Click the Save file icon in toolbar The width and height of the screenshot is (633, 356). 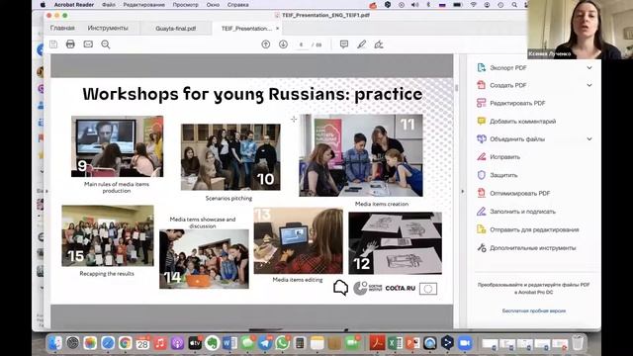[53, 44]
